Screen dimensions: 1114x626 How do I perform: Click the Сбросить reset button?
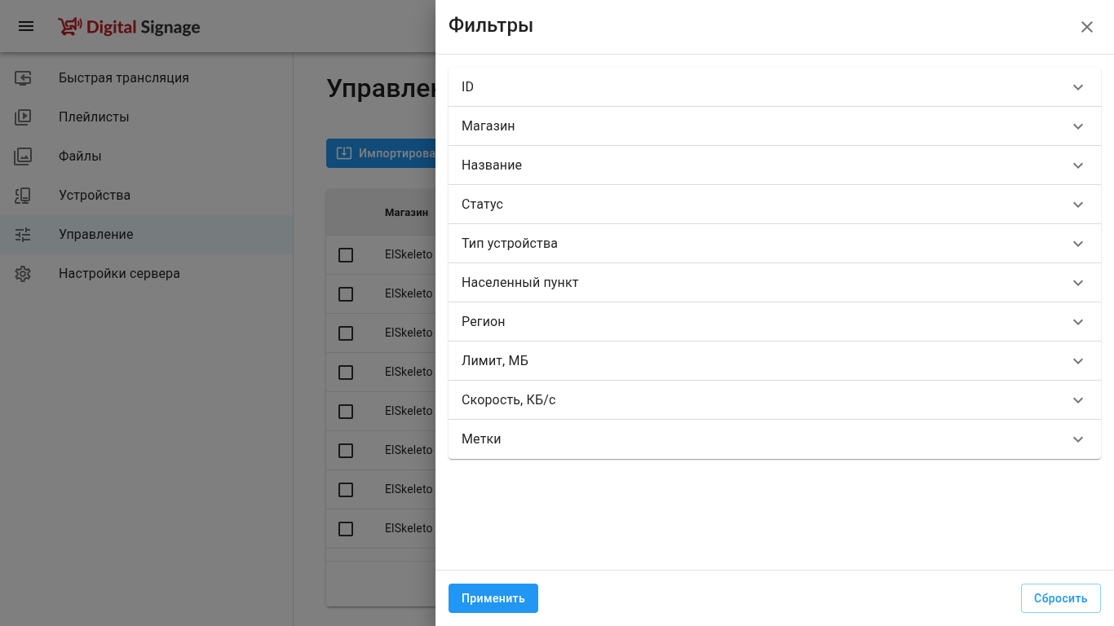coord(1060,598)
